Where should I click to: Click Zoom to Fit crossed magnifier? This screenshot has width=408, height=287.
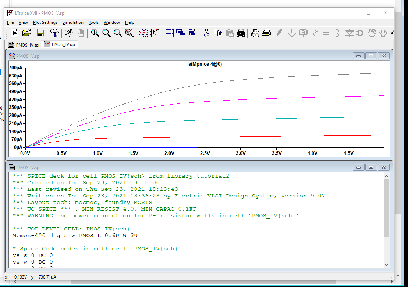point(129,33)
